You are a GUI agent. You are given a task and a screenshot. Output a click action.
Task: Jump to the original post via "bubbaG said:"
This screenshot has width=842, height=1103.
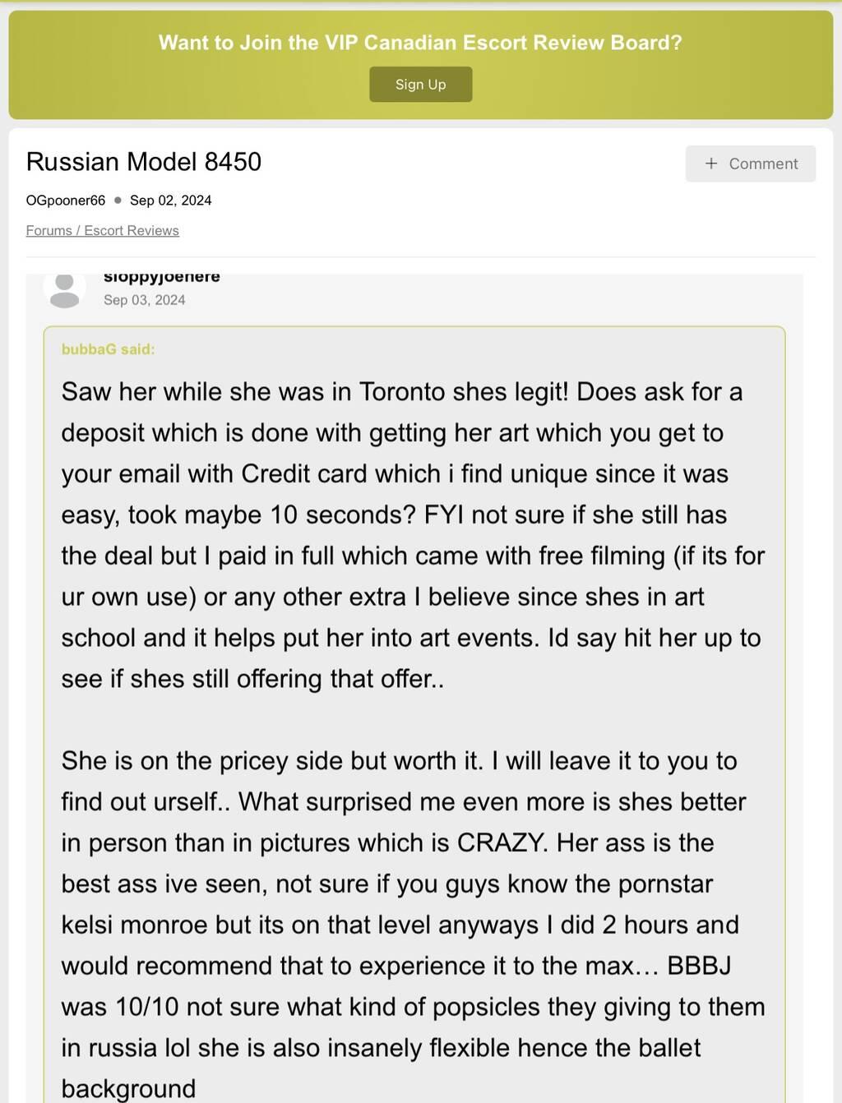point(108,349)
